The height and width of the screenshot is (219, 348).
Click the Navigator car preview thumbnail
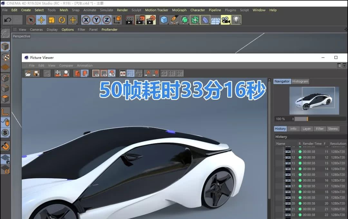[314, 101]
